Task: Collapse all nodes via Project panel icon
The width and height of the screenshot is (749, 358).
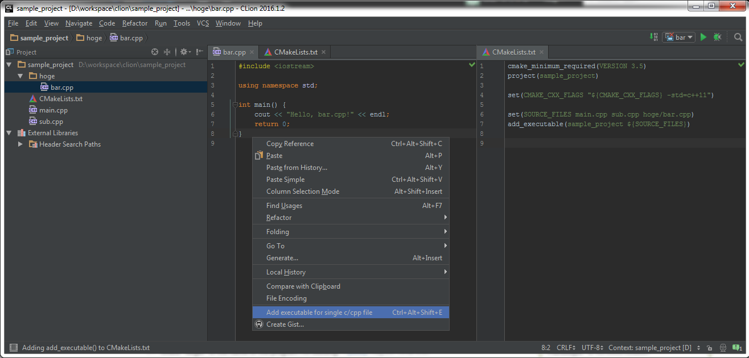Action: [x=168, y=52]
